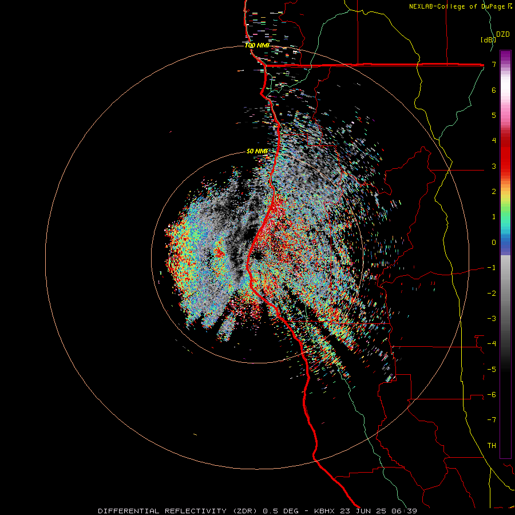Click the 7 value on color scale
The height and width of the screenshot is (515, 515).
(x=494, y=64)
